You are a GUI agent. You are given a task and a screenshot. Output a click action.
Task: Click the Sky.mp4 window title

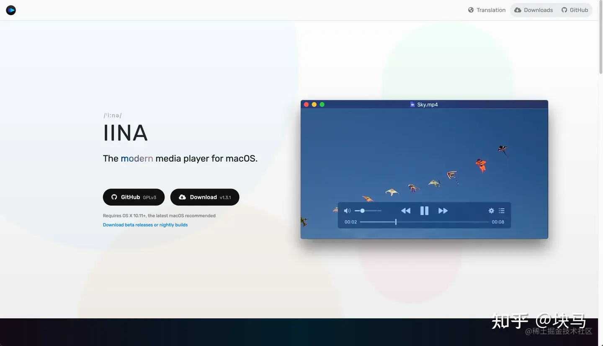click(428, 104)
